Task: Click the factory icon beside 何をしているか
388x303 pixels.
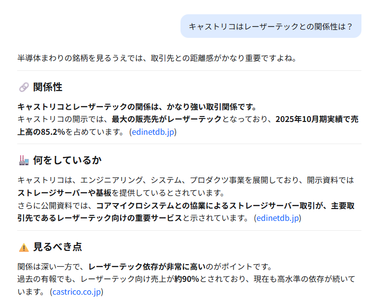Action: [24, 160]
